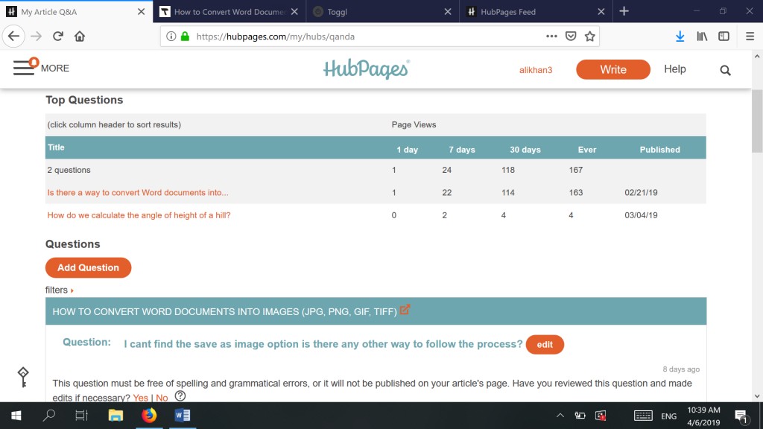The image size is (763, 429).
Task: Open the HubPages MORE hamburger menu
Action: click(42, 68)
